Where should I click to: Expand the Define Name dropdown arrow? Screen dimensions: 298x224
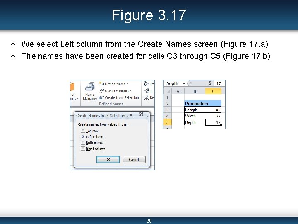click(128, 84)
